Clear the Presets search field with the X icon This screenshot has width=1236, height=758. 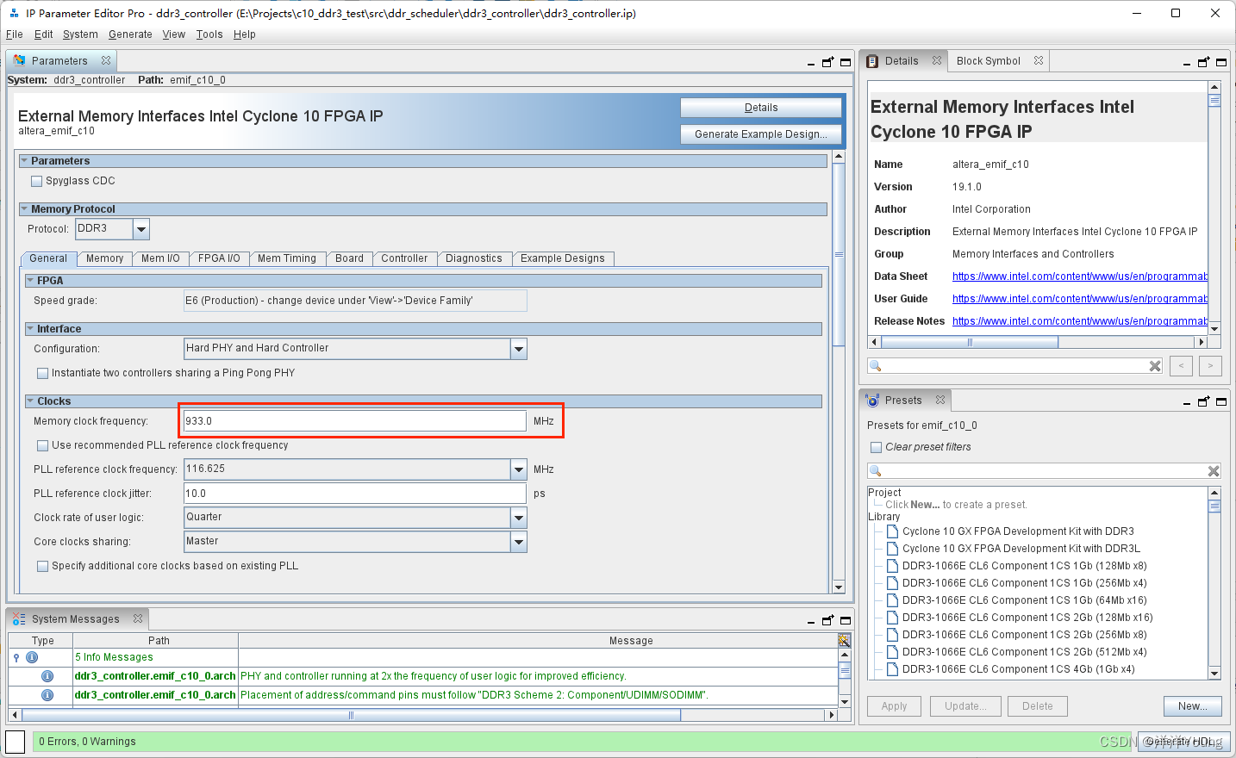[1214, 471]
